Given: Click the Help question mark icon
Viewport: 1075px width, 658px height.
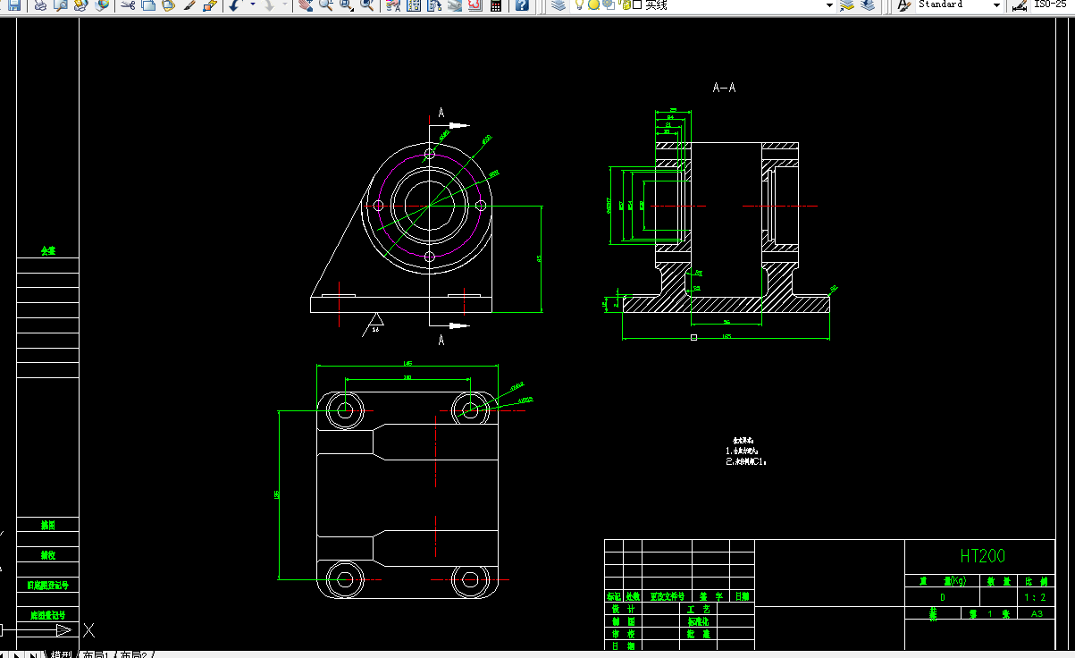Looking at the screenshot, I should click(522, 5).
